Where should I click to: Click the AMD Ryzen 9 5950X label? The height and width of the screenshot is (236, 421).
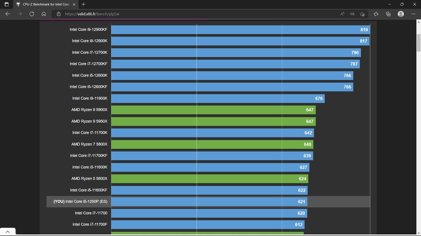[x=89, y=121]
